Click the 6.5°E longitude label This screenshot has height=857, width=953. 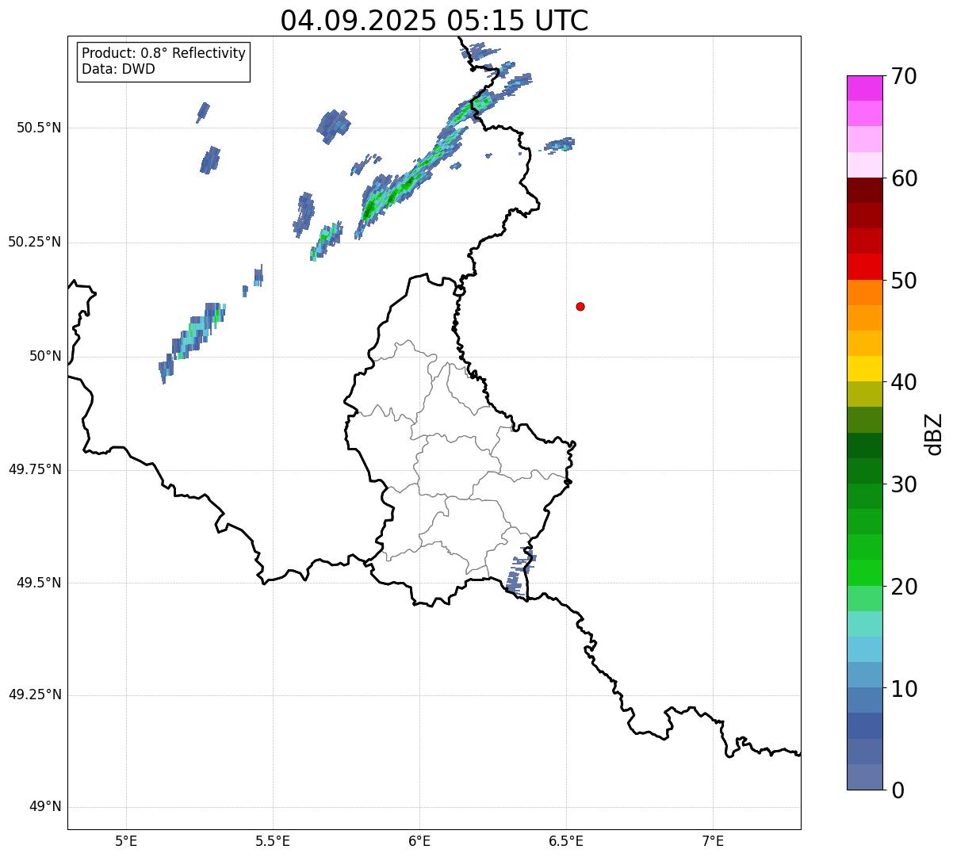[x=566, y=841]
